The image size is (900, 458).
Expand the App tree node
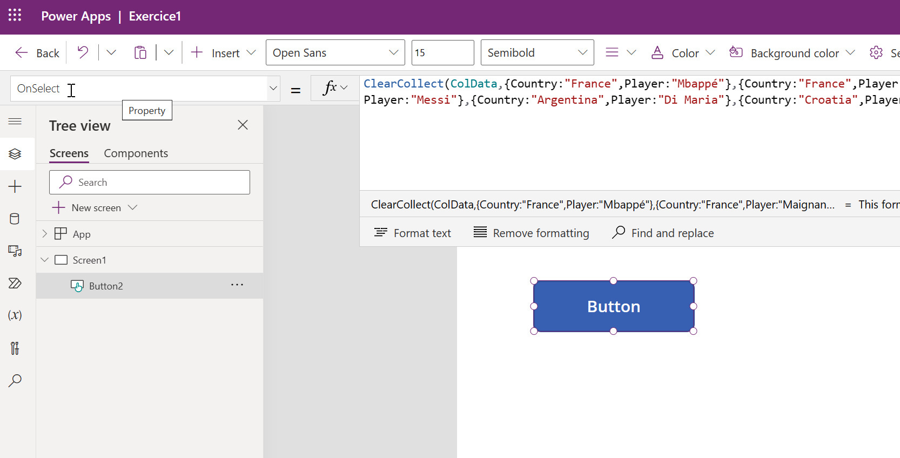coord(45,234)
